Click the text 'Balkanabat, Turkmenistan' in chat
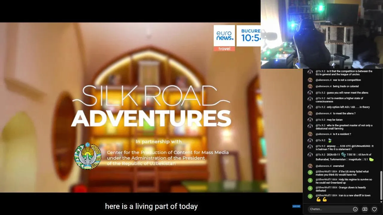This screenshot has width=383, height=215. point(330,159)
